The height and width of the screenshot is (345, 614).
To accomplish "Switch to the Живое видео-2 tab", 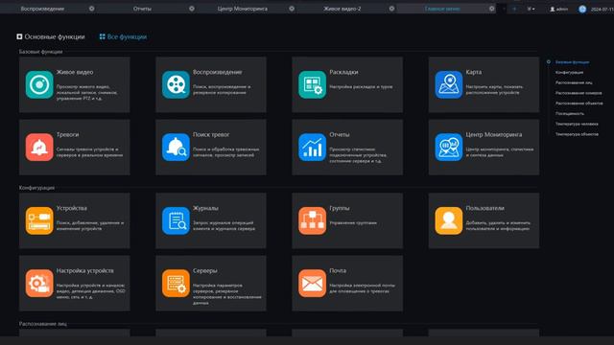I will pyautogui.click(x=342, y=9).
